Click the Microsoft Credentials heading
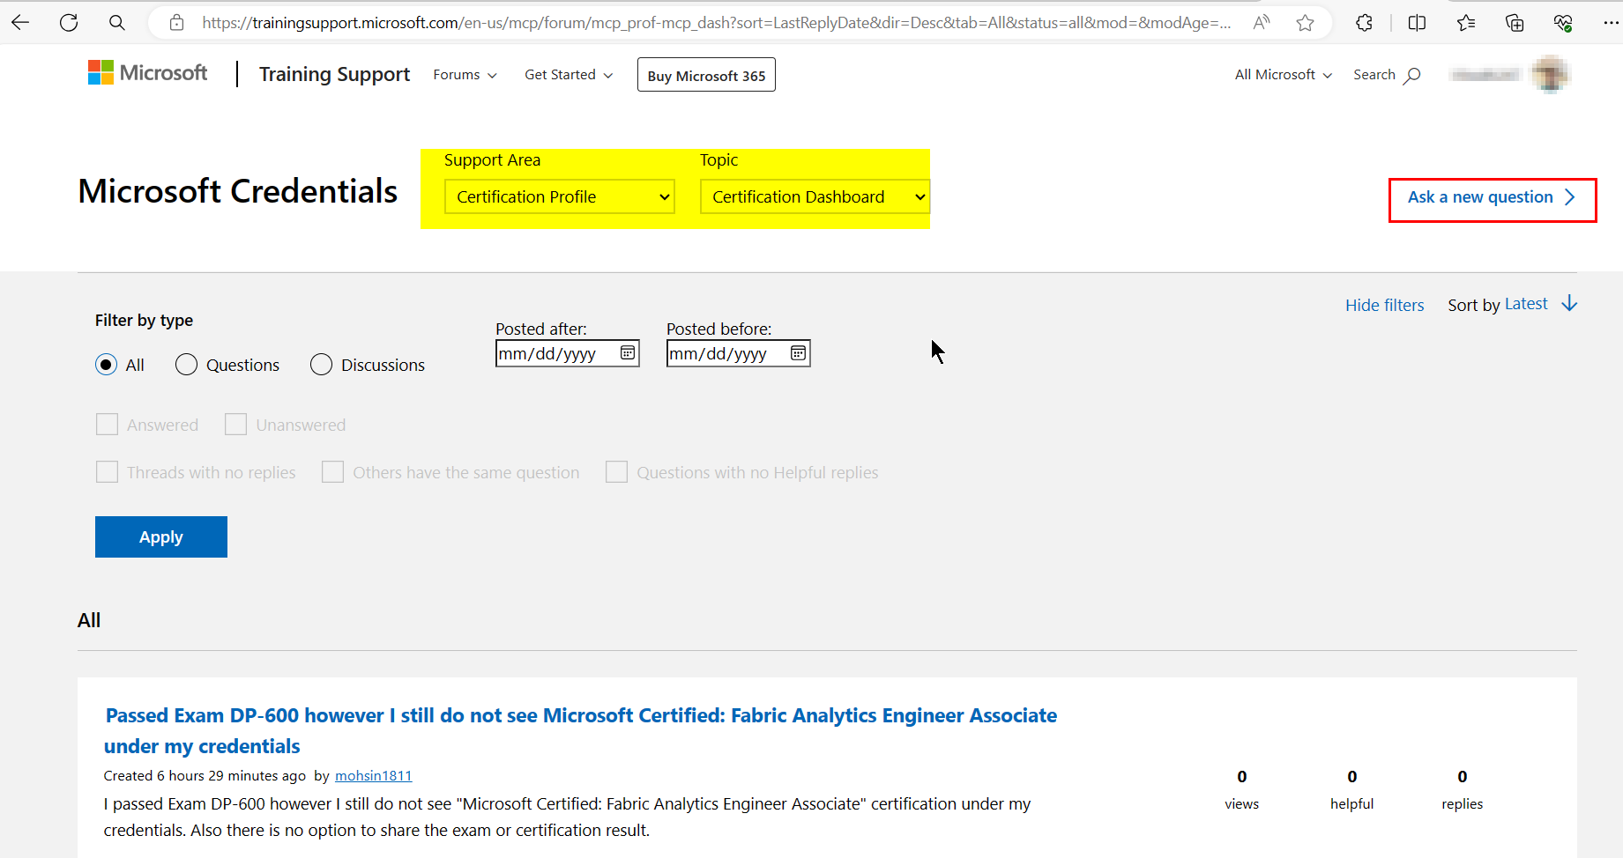This screenshot has height=858, width=1623. tap(238, 191)
